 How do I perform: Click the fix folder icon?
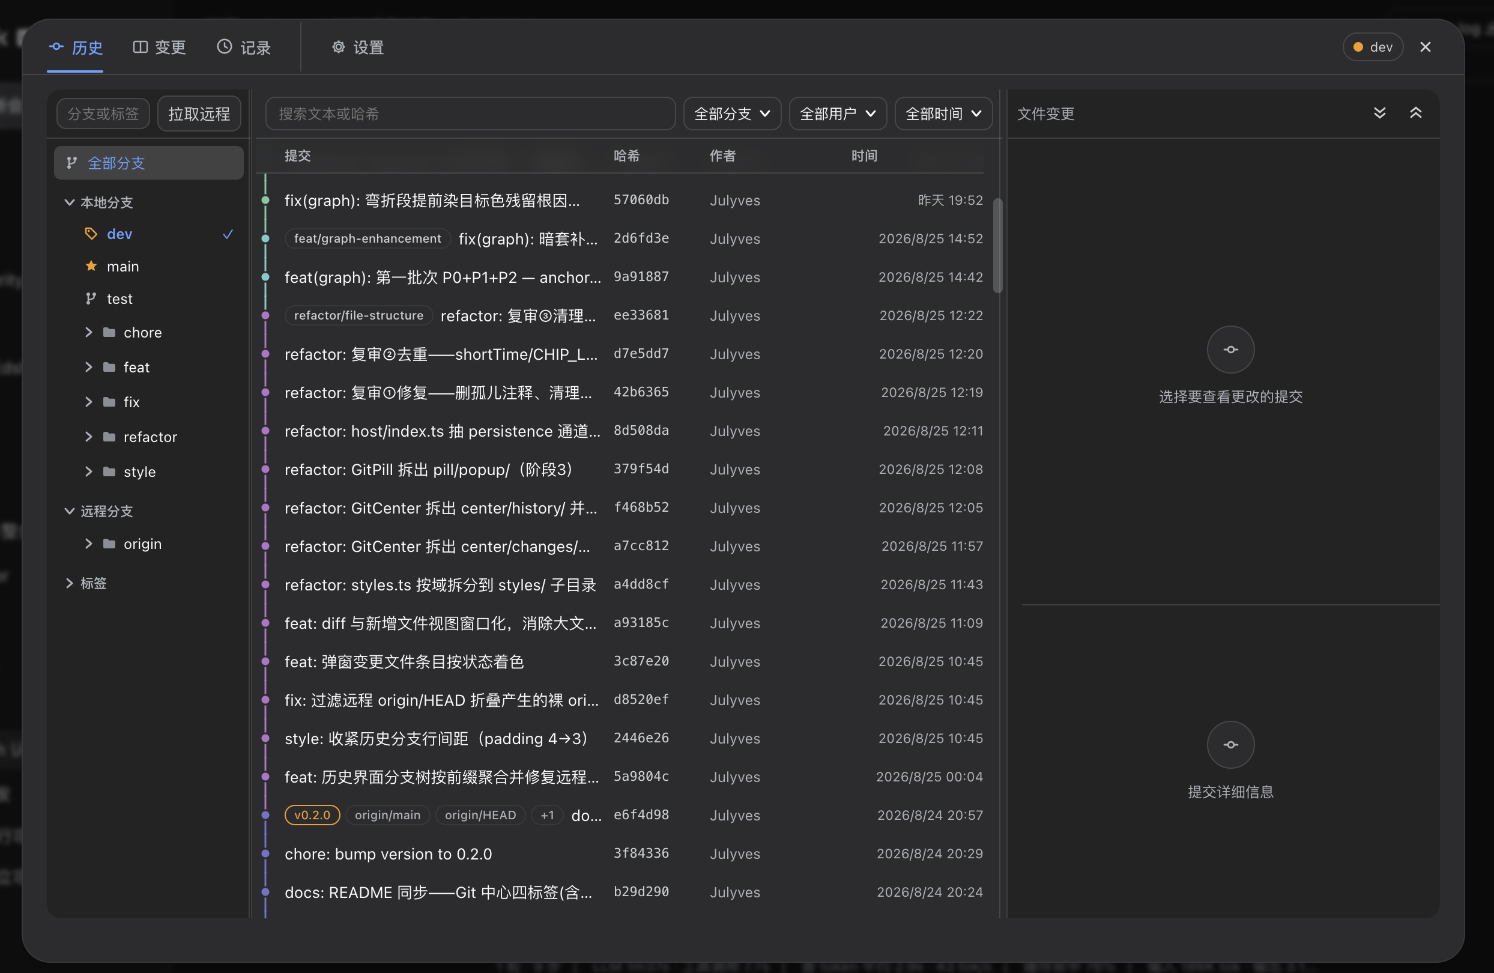click(x=109, y=402)
